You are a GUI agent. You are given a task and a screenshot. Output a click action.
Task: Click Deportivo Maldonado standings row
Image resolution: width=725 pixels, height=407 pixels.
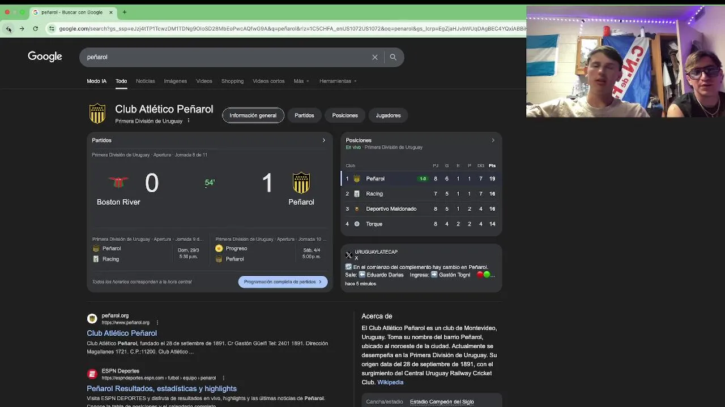click(421, 209)
